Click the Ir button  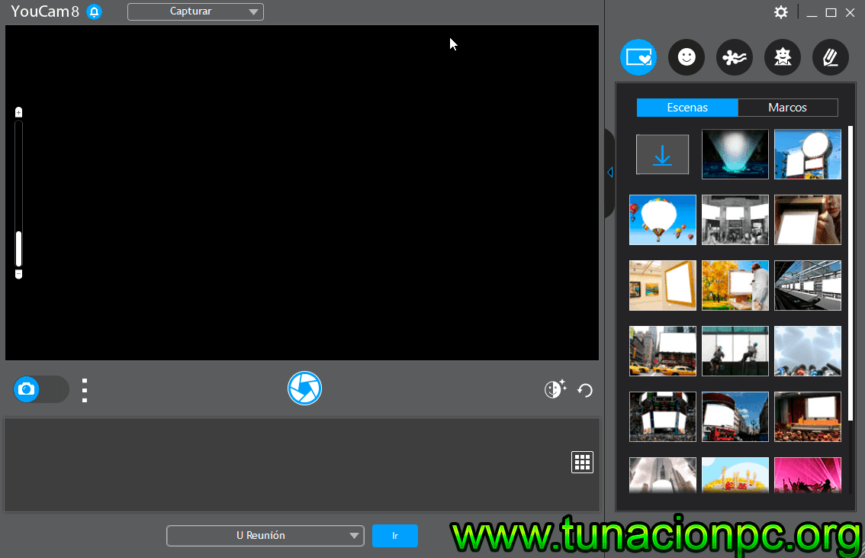395,536
